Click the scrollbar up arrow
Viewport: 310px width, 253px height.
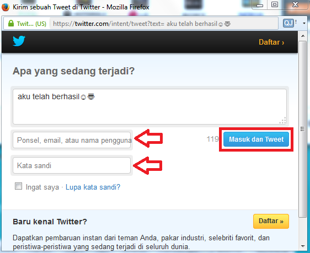[x=303, y=36]
